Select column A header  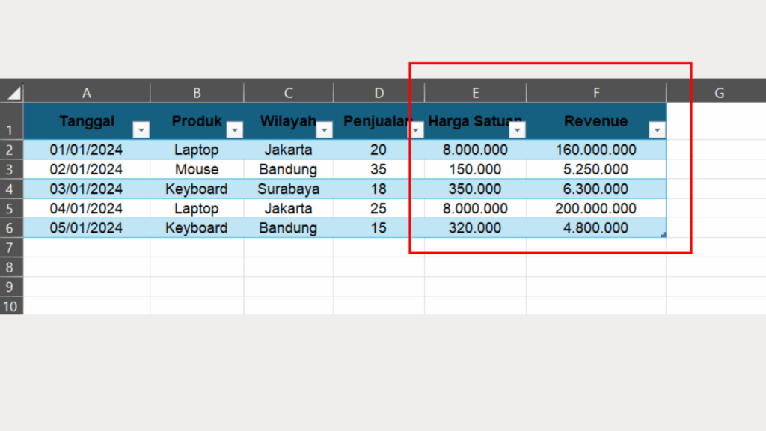pos(86,91)
